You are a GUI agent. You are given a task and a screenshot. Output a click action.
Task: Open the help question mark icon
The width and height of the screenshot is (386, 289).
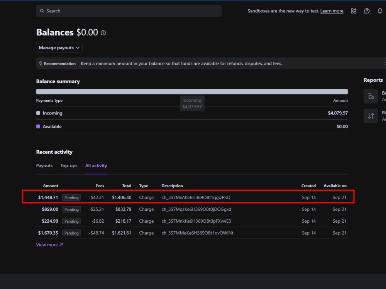click(x=367, y=11)
